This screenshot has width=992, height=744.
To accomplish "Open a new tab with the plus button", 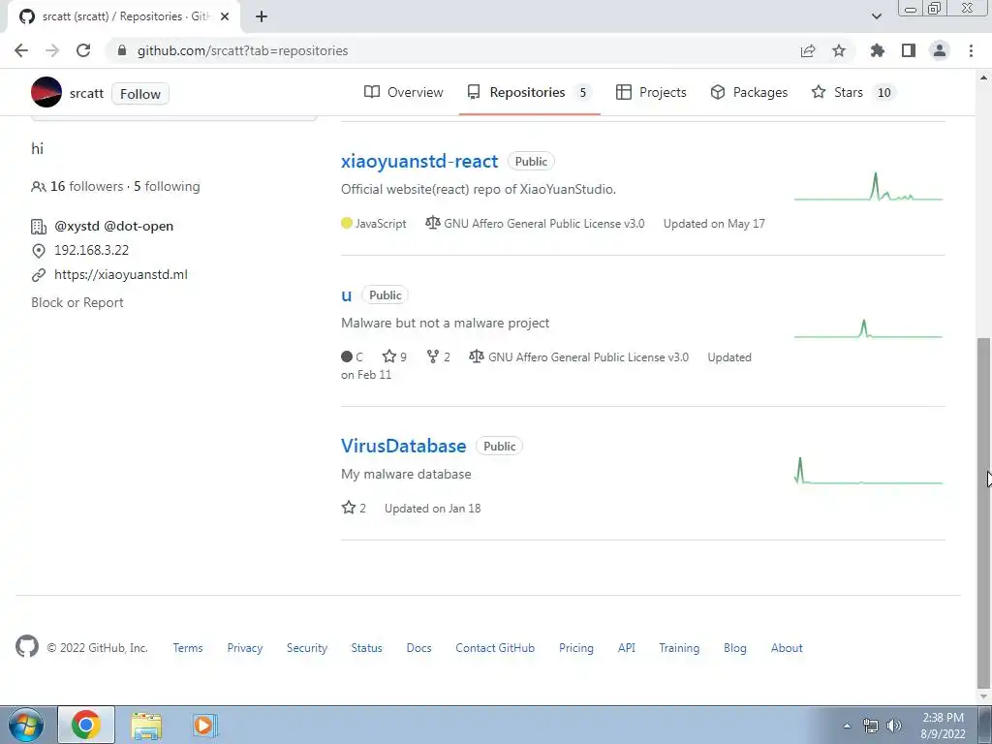I will point(262,16).
